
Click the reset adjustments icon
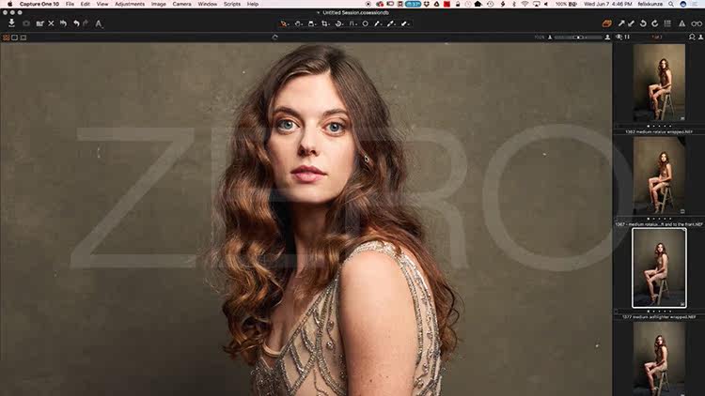(x=63, y=23)
